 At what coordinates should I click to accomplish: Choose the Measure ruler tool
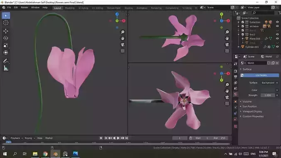point(6,68)
